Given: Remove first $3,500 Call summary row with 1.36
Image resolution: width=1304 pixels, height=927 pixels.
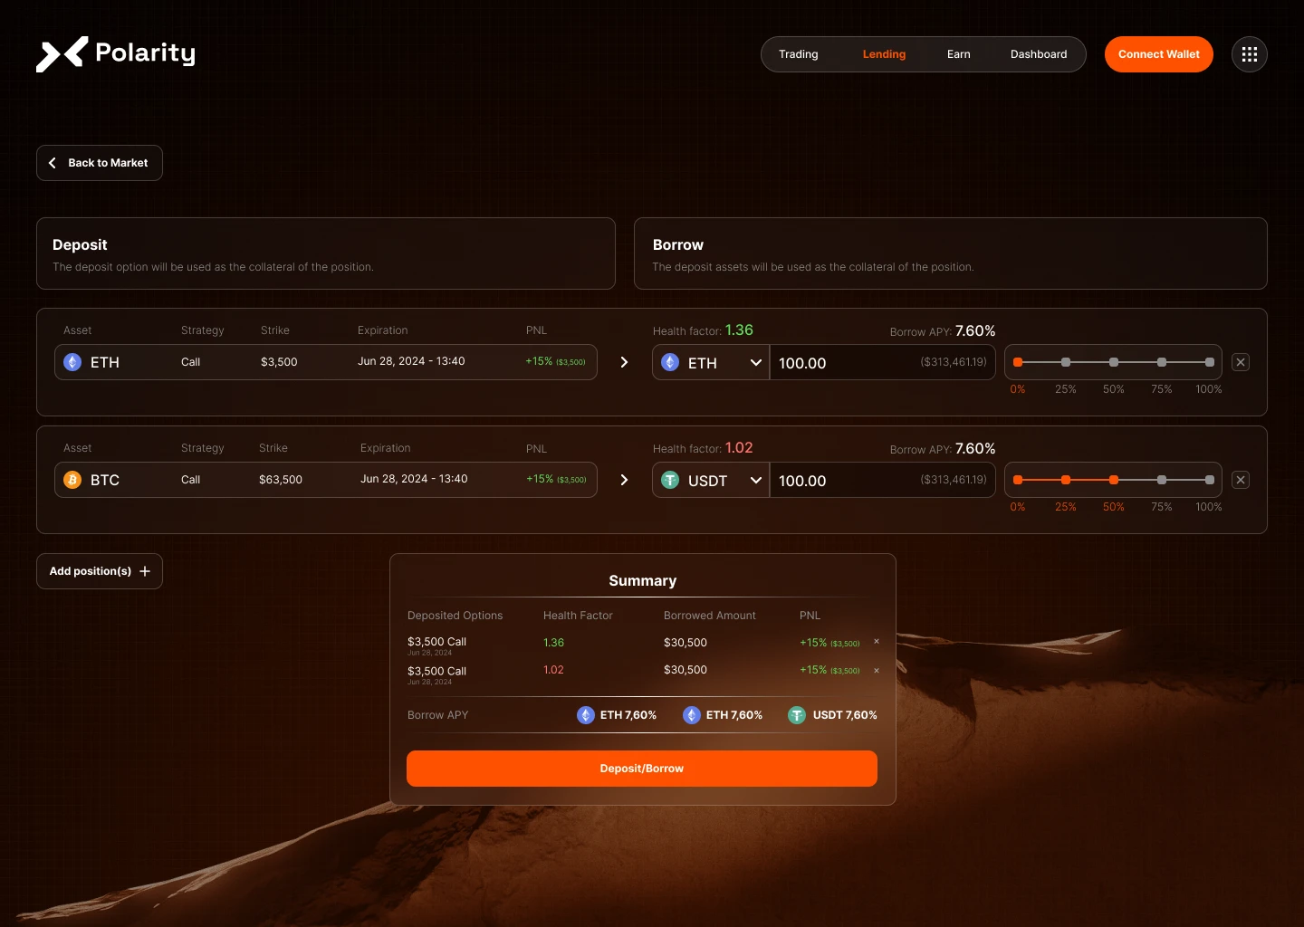Looking at the screenshot, I should coord(877,641).
